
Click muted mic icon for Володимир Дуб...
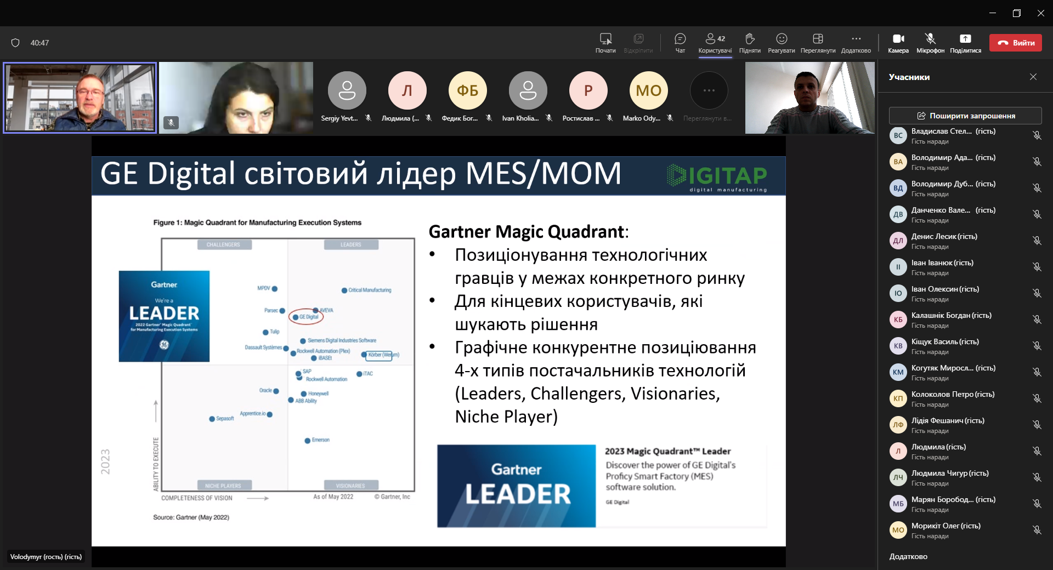pyautogui.click(x=1037, y=188)
